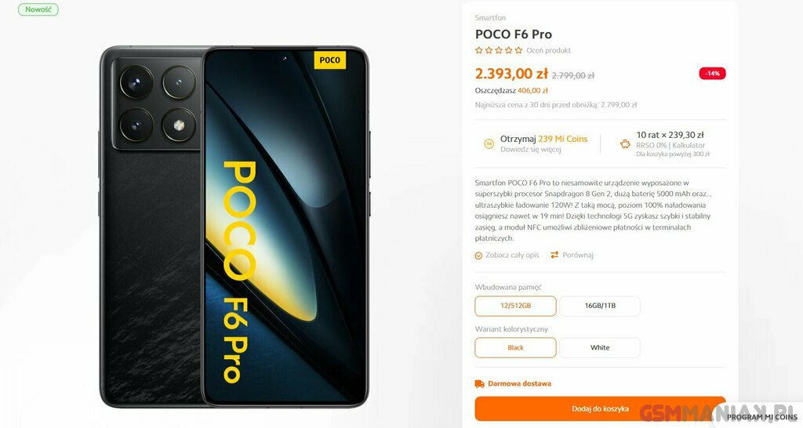Click the third rating star
The image size is (803, 428).
pyautogui.click(x=499, y=50)
